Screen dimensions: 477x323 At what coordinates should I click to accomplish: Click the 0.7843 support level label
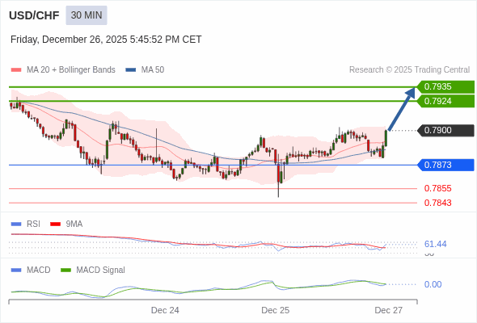[437, 203]
